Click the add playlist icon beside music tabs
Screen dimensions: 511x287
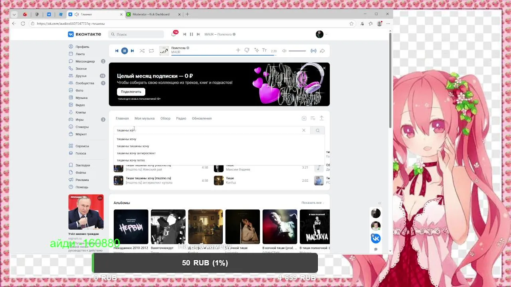pos(313,118)
